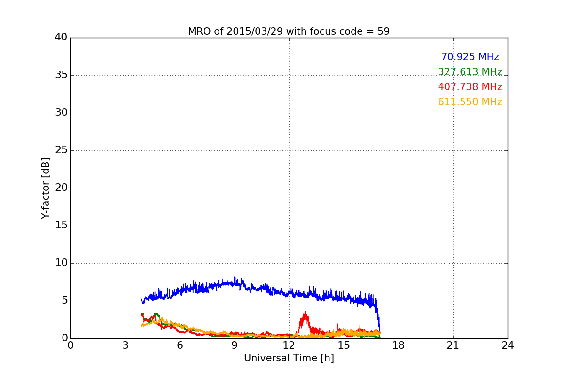Click the 'Universal Time [h]' axis label

(x=289, y=358)
